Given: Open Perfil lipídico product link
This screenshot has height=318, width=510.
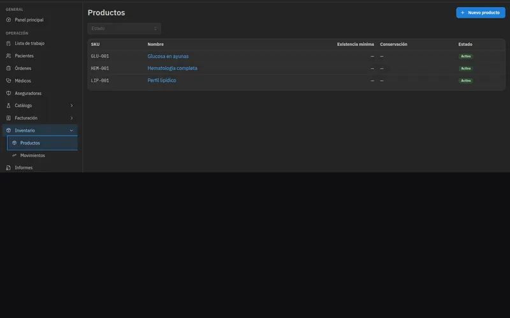Looking at the screenshot, I should coord(162,80).
